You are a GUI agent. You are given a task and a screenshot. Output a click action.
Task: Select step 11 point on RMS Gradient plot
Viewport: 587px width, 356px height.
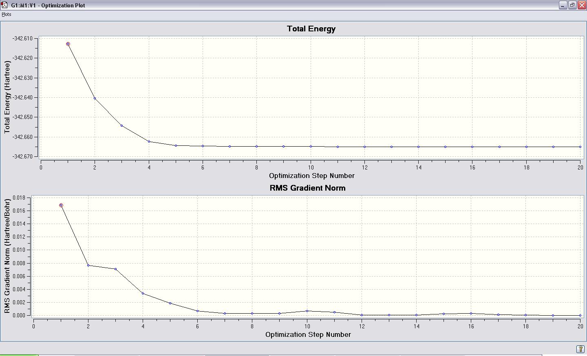click(334, 312)
